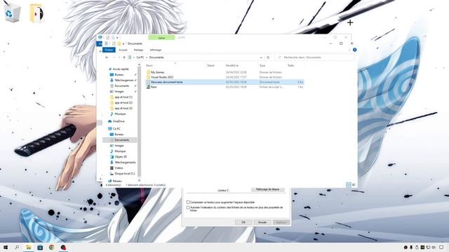The height and width of the screenshot is (252, 449).
Task: Sort by the Taille column header
Action: point(290,65)
